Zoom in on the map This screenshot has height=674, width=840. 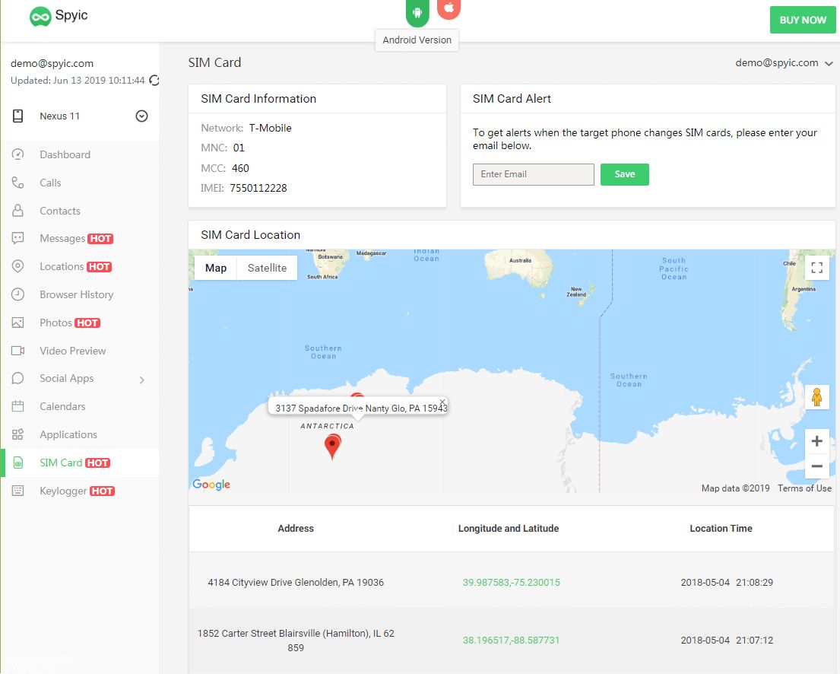tap(816, 440)
